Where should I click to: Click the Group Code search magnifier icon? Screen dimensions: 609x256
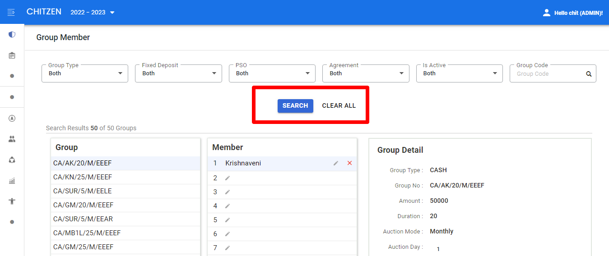point(589,74)
